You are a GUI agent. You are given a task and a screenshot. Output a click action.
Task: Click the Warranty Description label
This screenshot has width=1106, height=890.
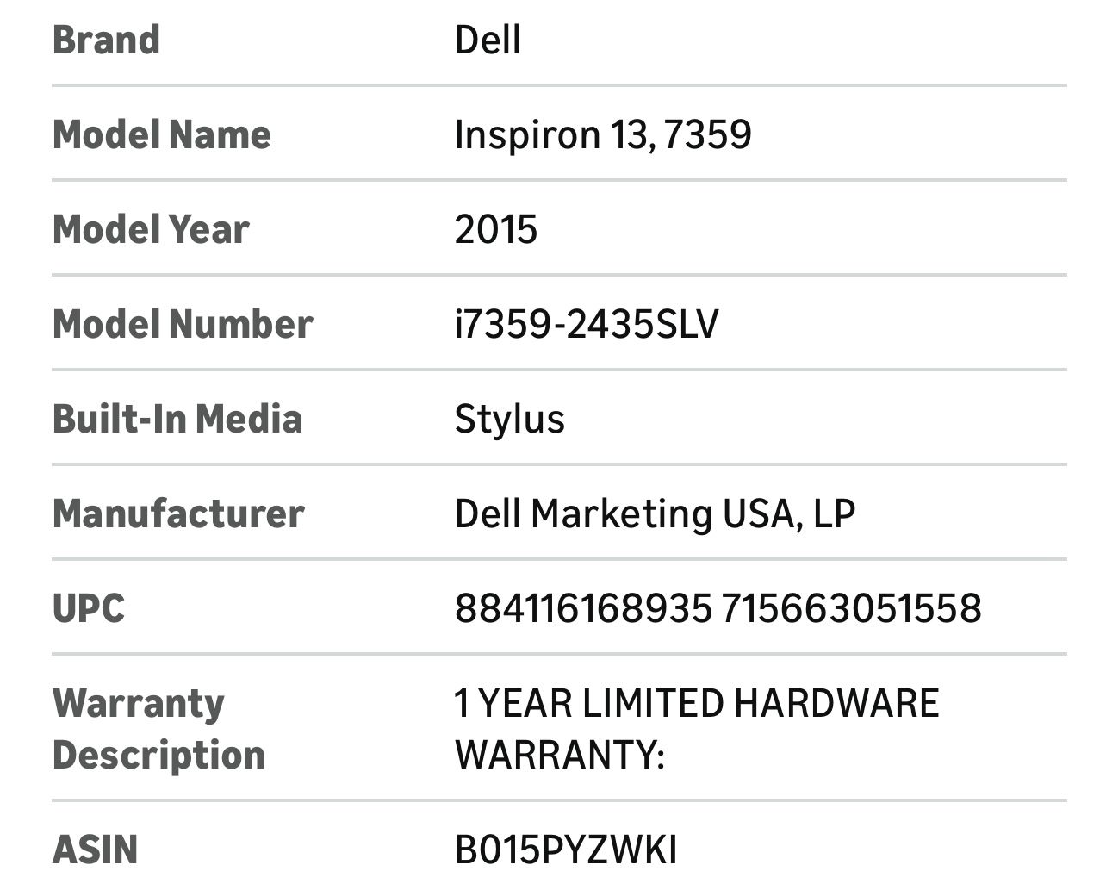(158, 729)
